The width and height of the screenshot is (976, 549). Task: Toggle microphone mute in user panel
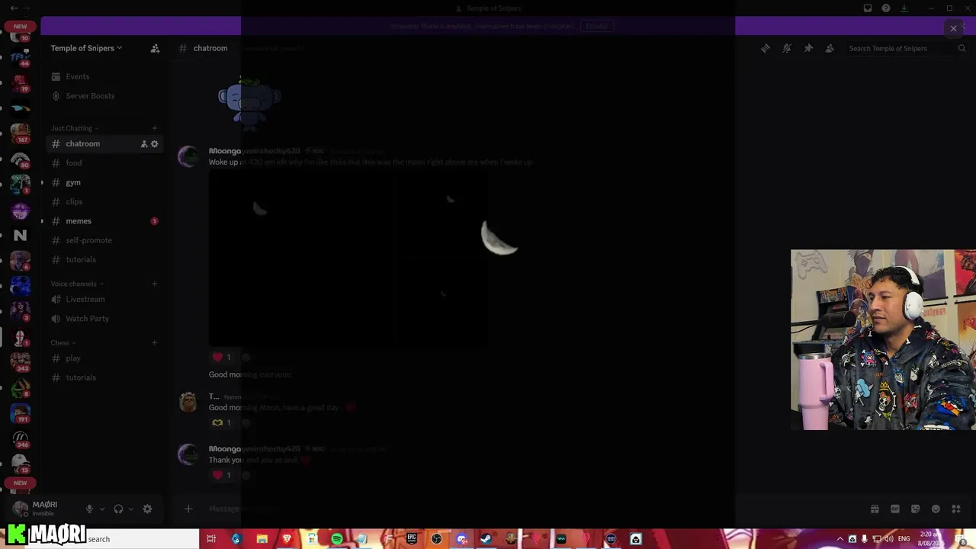tap(89, 509)
